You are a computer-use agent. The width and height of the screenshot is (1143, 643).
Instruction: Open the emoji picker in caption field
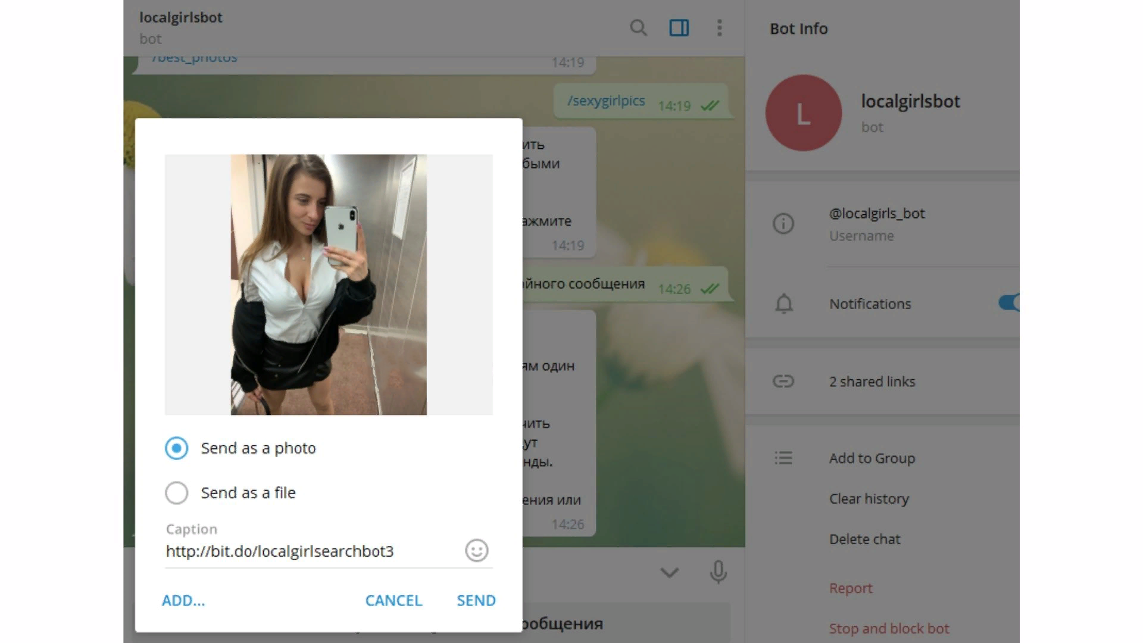tap(476, 551)
